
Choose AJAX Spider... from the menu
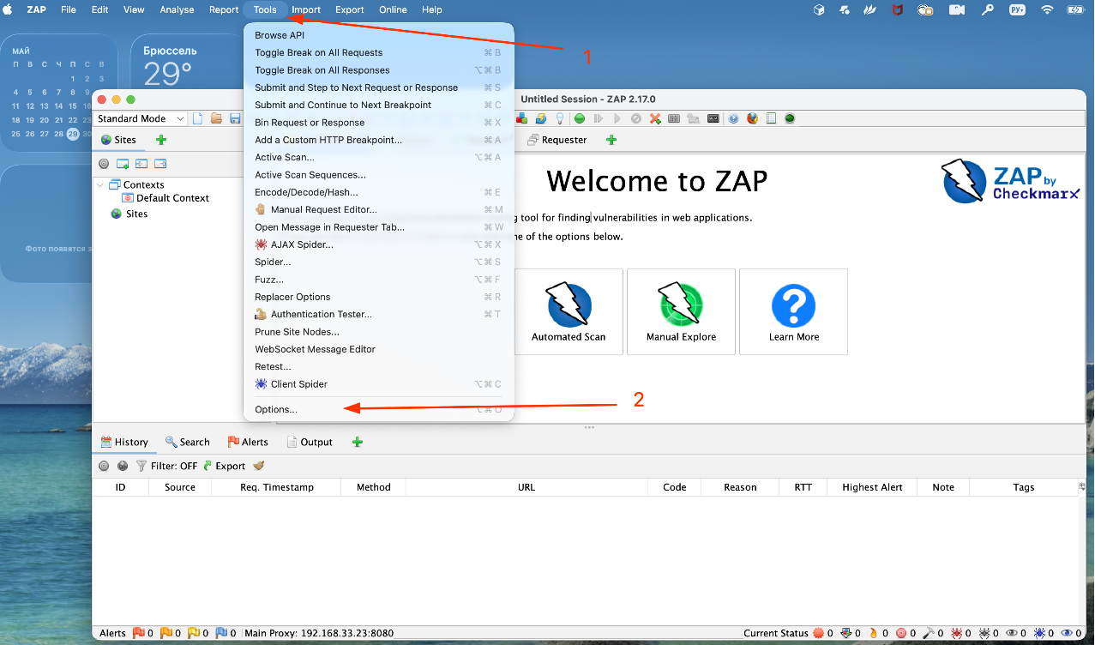[379, 244]
